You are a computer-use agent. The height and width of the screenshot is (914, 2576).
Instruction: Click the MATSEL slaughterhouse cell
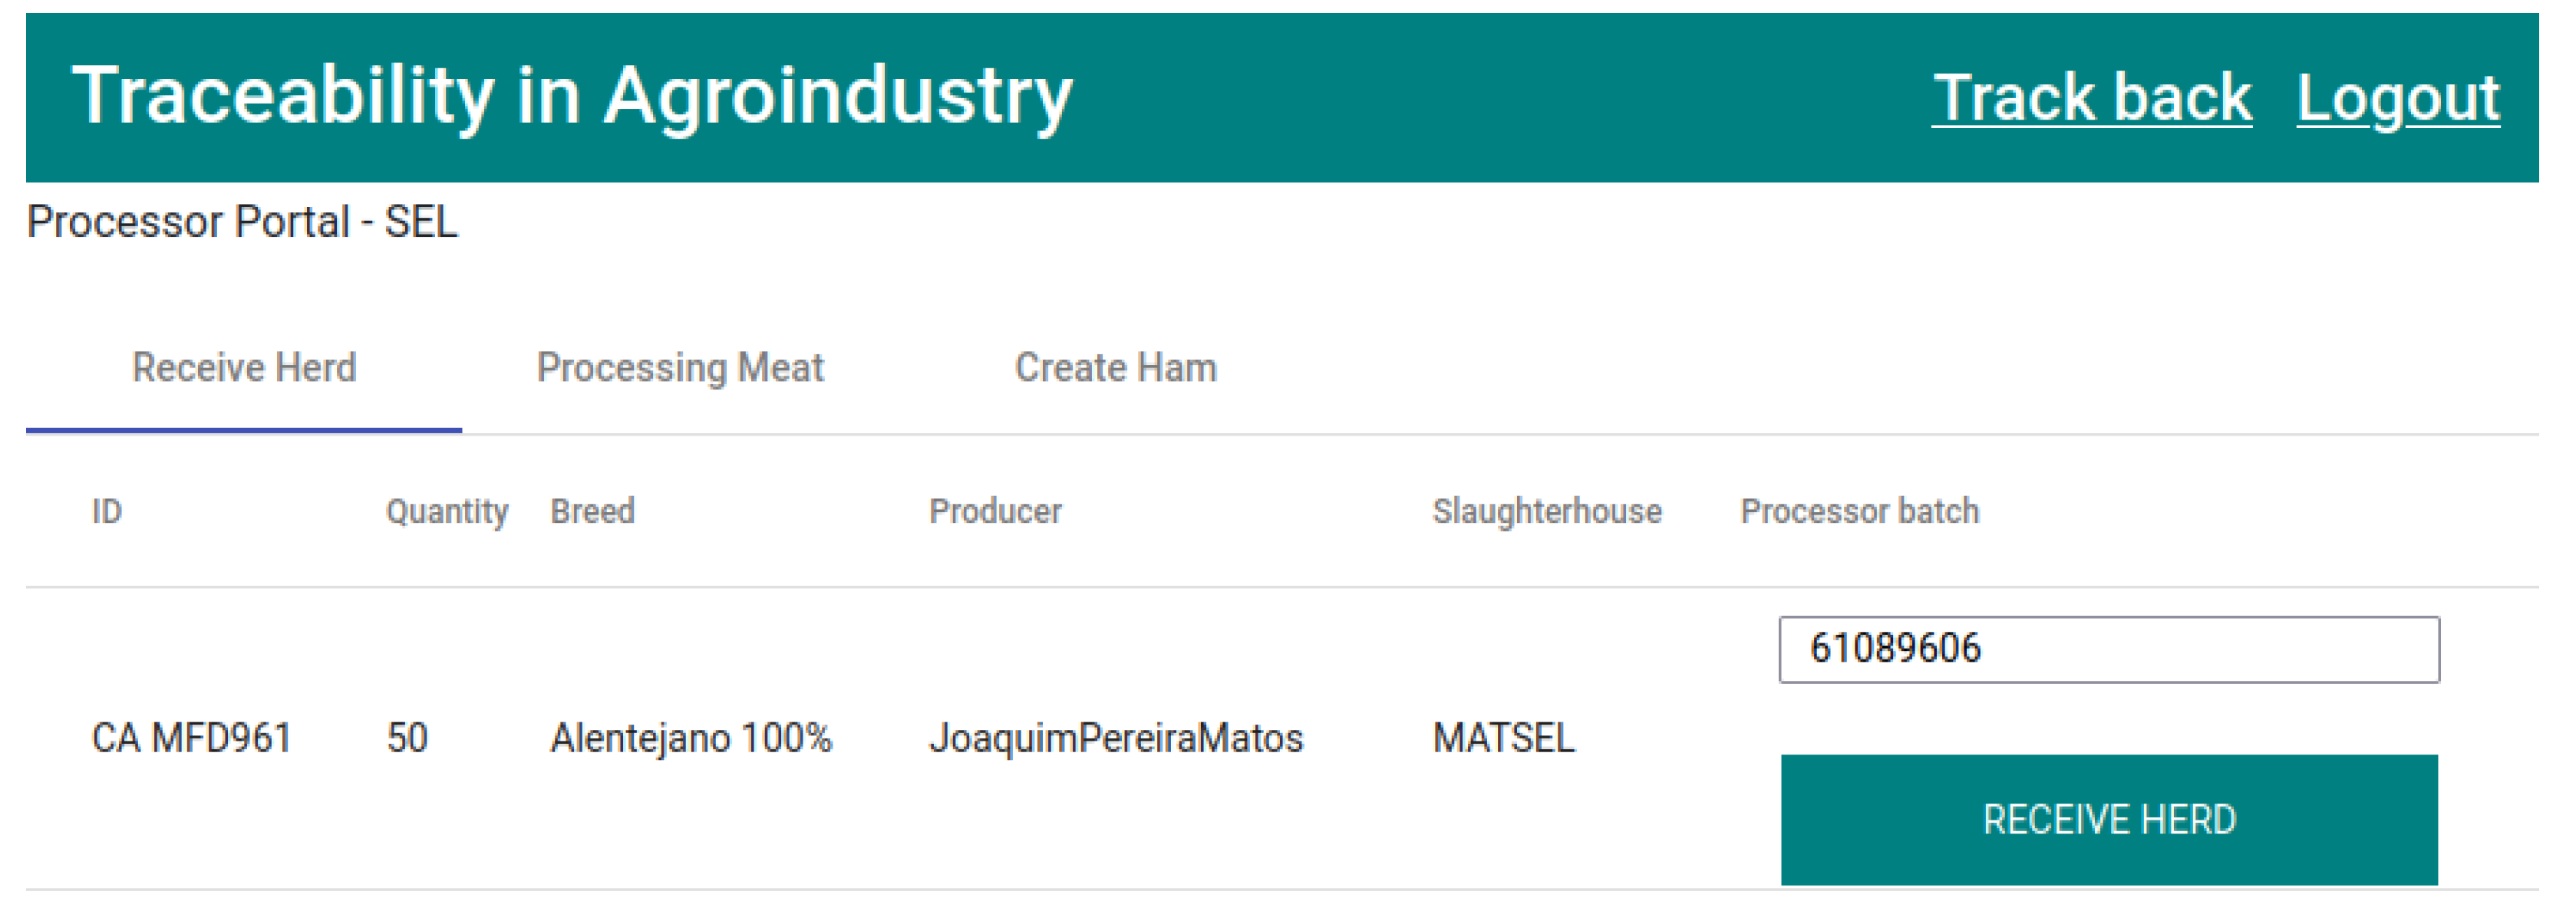click(x=1503, y=739)
